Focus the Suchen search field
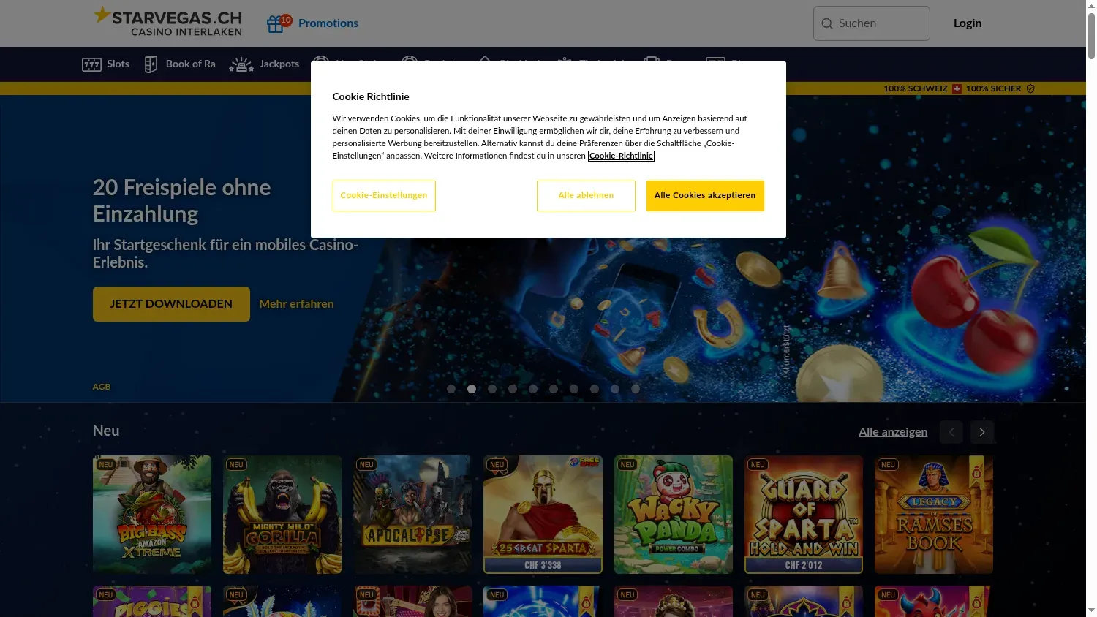This screenshot has width=1097, height=617. click(x=872, y=23)
